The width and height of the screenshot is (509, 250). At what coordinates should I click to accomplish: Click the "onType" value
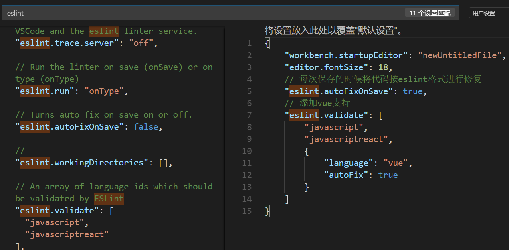[104, 91]
